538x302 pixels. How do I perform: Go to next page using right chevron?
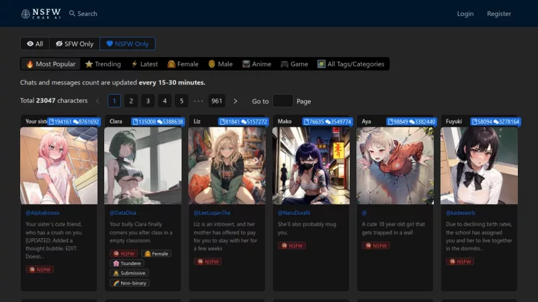pyautogui.click(x=235, y=101)
